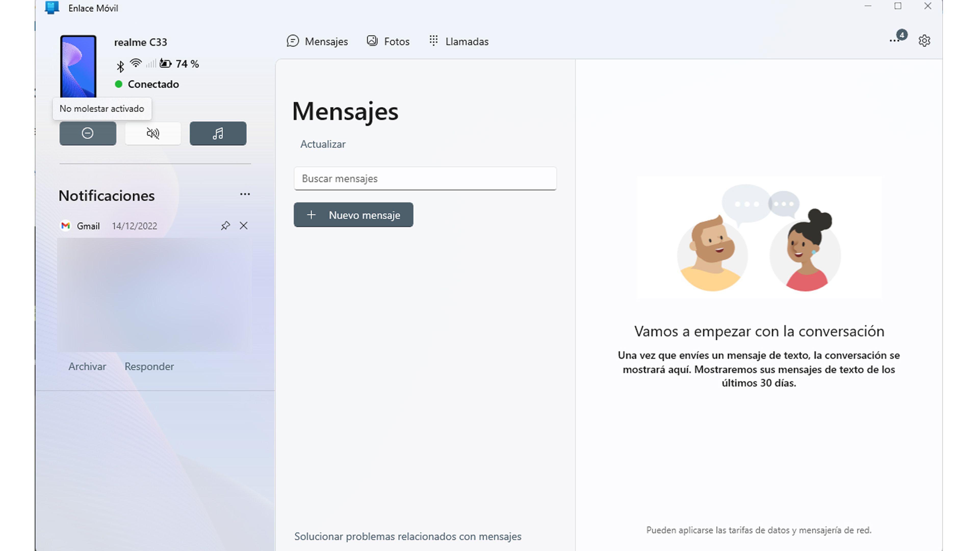Minimize the Enlace Móvil window
This screenshot has width=979, height=551.
868,6
